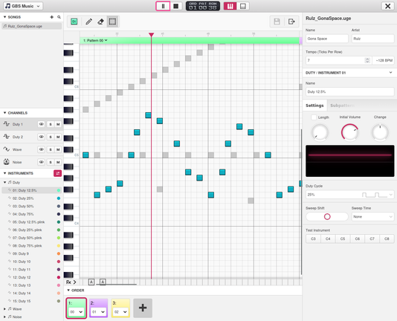Open the GBS Music section dropdown

pos(23,6)
